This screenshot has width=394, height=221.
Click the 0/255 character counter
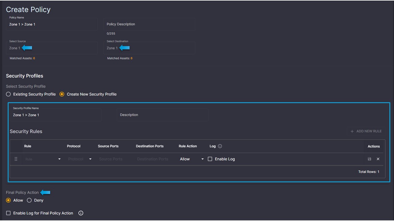[x=111, y=34]
